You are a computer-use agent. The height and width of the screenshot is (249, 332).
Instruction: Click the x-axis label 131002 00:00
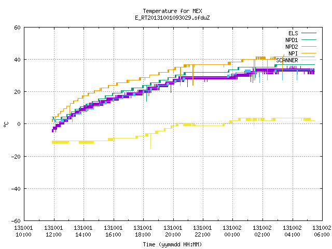point(232,231)
